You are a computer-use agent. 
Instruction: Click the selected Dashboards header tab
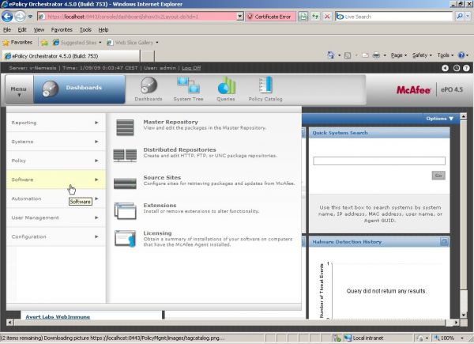coord(79,89)
